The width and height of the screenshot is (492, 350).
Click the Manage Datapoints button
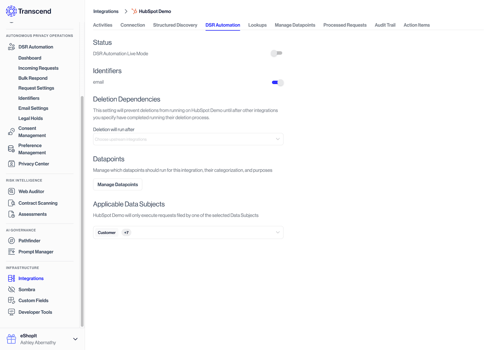click(x=118, y=184)
